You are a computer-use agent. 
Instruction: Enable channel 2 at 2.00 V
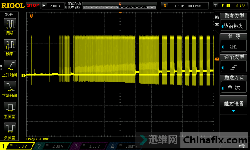[x=52, y=146]
